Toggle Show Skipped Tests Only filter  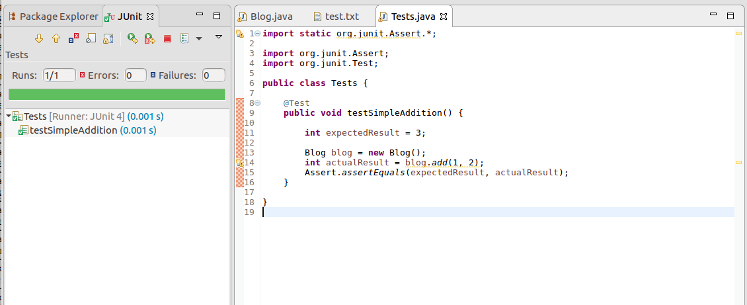(x=91, y=38)
